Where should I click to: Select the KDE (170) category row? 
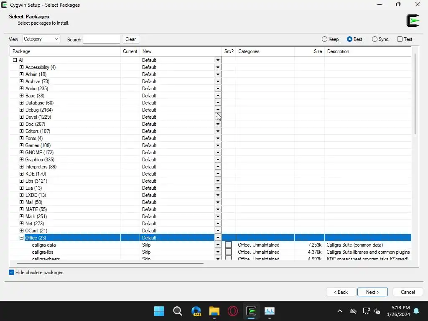211,173
